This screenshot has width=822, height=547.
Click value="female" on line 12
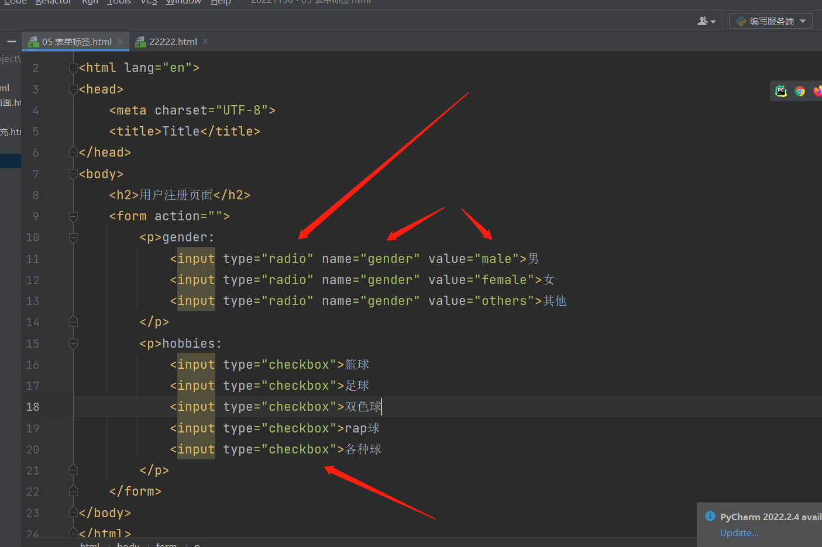click(481, 280)
